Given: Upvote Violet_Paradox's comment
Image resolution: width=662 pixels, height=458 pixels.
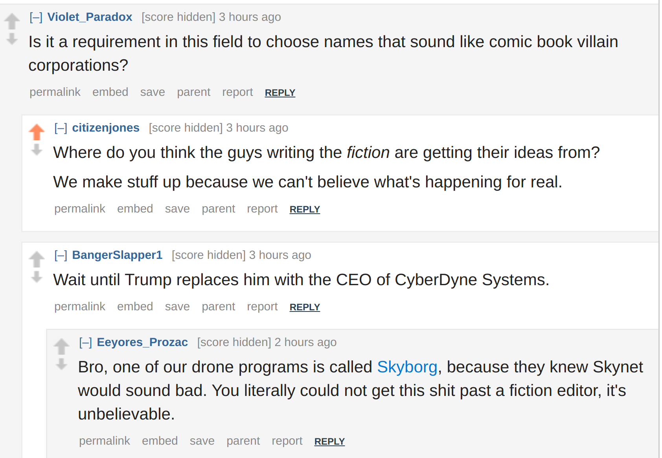Looking at the screenshot, I should pos(12,21).
